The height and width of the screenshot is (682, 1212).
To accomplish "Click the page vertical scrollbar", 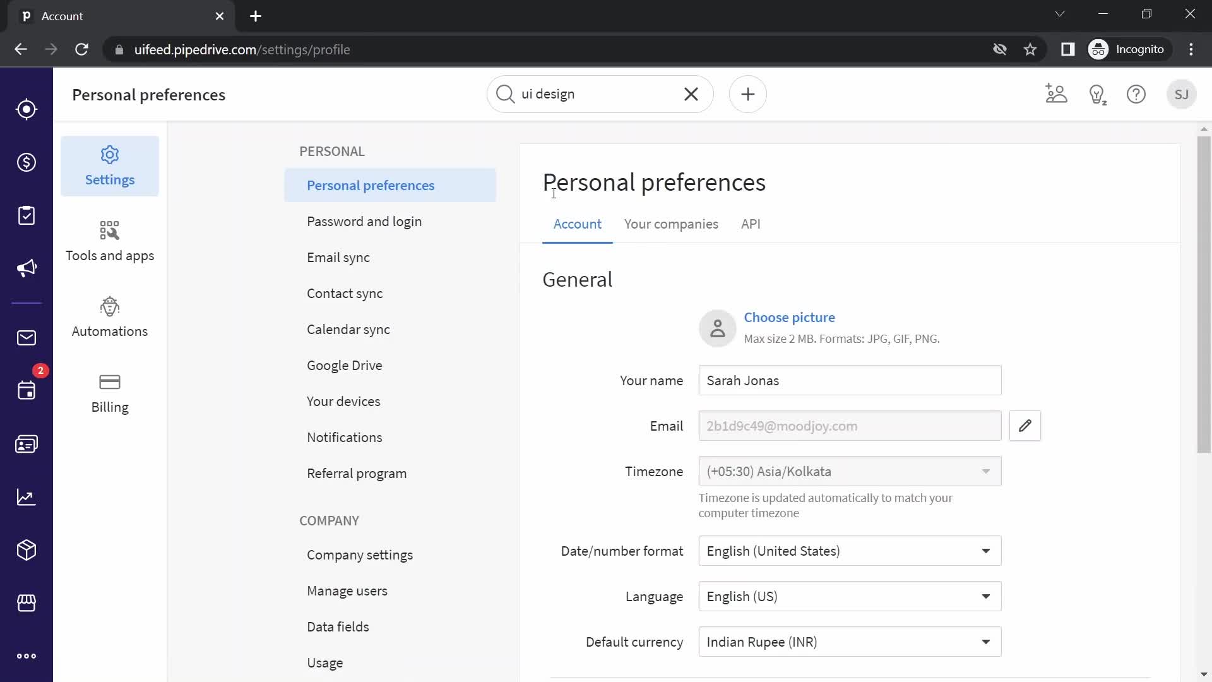I will click(x=1204, y=294).
